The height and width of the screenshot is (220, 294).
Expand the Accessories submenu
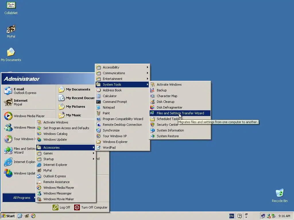(66, 148)
